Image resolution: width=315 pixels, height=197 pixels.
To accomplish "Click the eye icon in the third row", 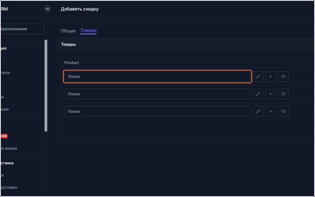I will click(x=283, y=111).
